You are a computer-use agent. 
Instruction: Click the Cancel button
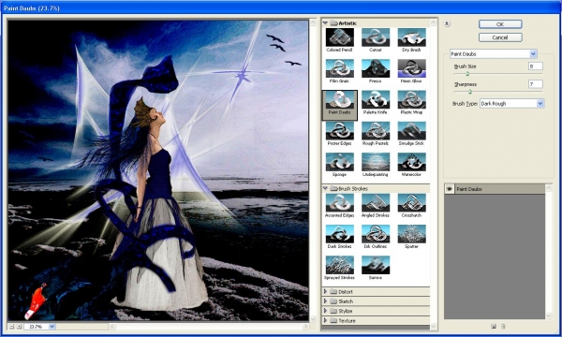click(x=500, y=37)
